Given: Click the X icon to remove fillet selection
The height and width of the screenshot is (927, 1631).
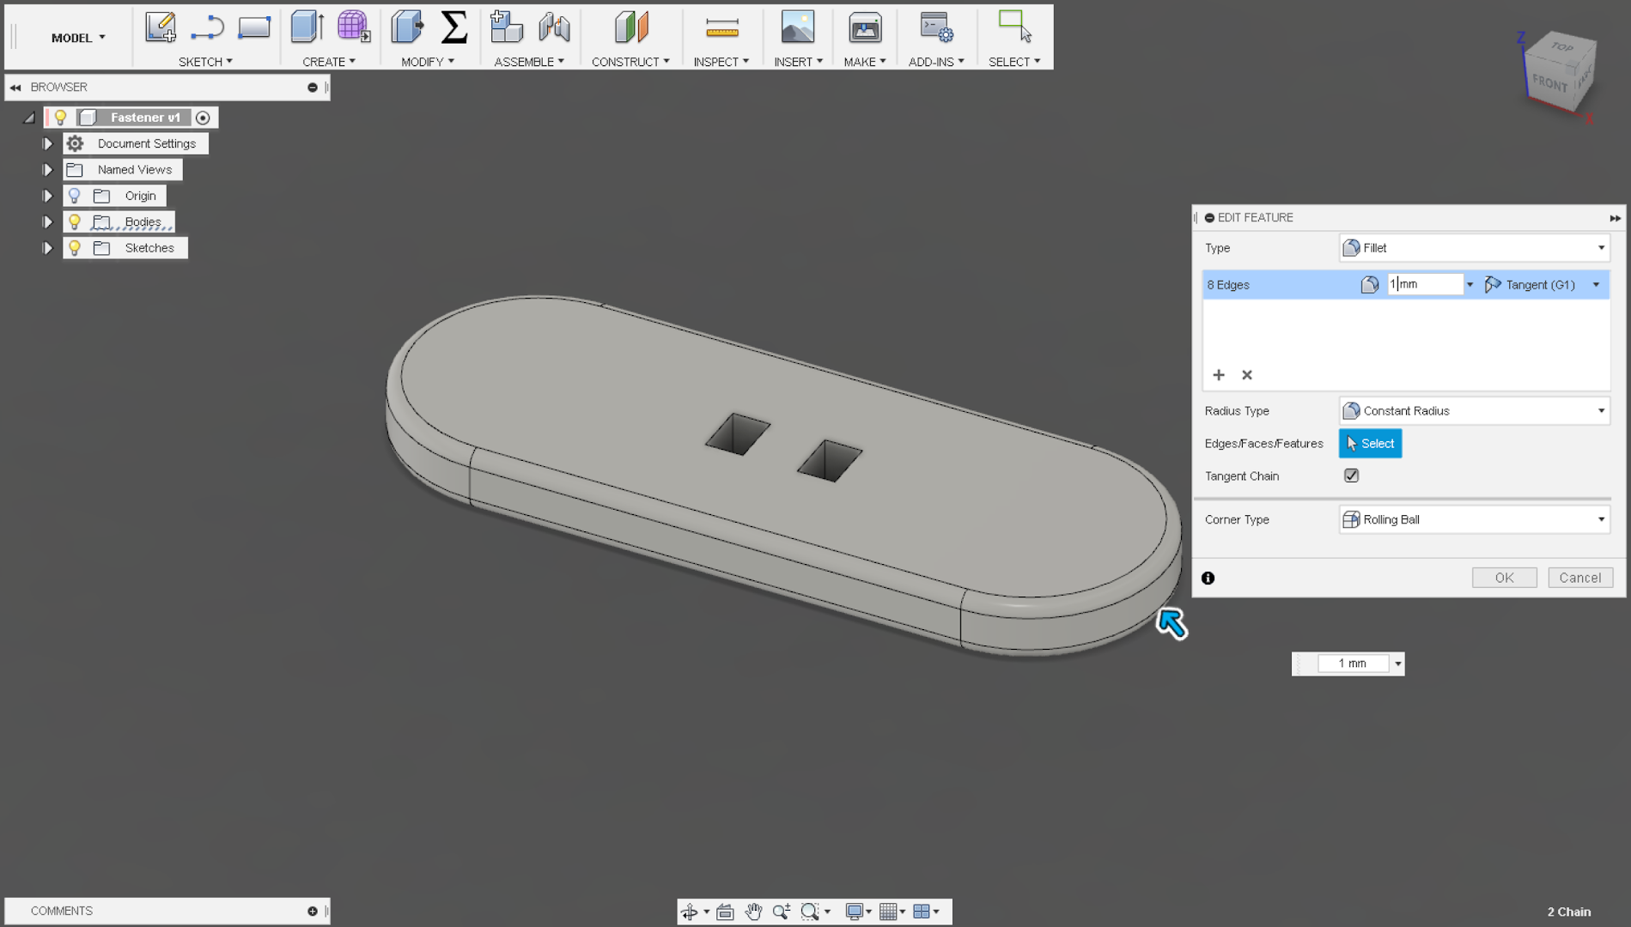Looking at the screenshot, I should [1247, 375].
